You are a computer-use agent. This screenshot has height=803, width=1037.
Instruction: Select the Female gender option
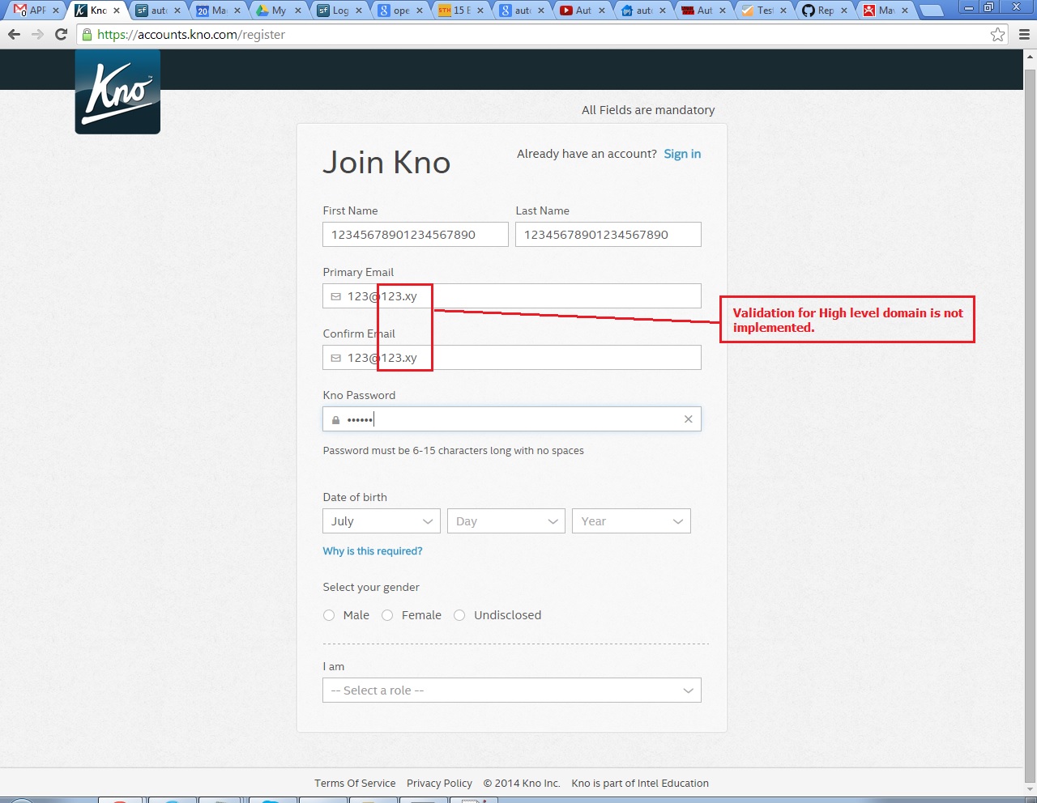pos(387,615)
